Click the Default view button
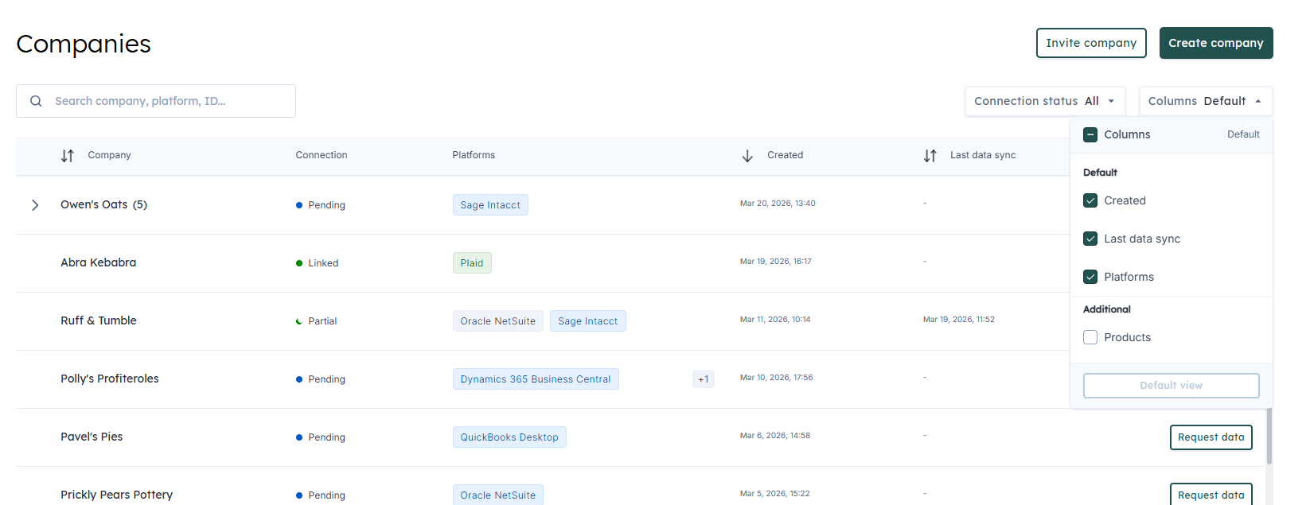The width and height of the screenshot is (1310, 505). click(1171, 386)
